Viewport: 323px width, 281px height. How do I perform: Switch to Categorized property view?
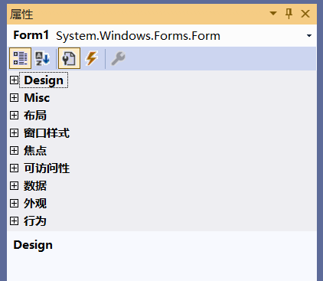(20, 58)
